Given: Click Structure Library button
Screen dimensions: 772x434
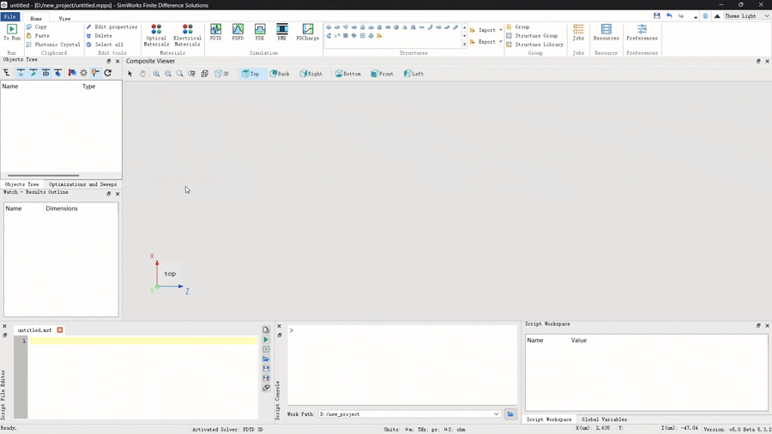Looking at the screenshot, I should click(x=534, y=45).
